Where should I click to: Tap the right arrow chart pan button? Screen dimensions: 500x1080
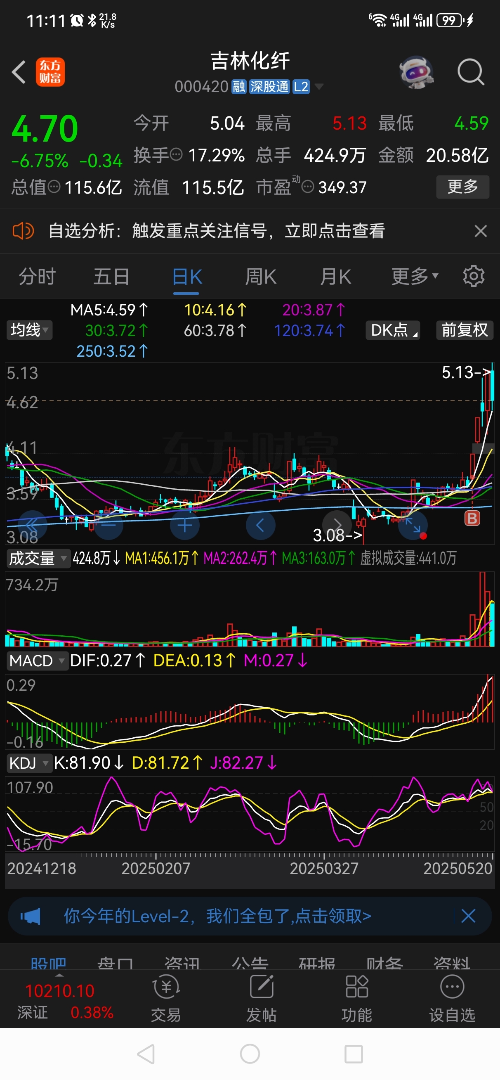point(337,525)
